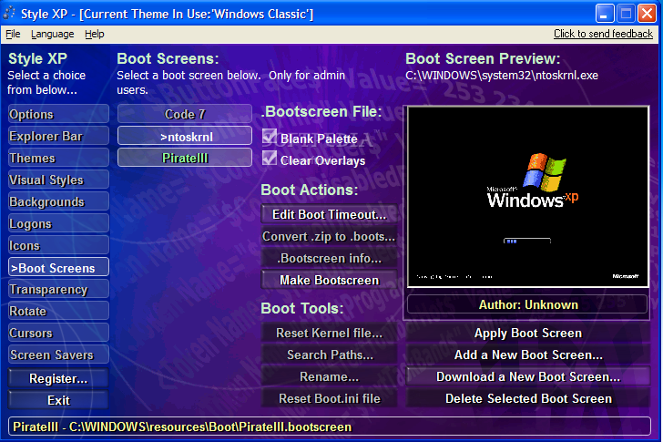Delete the selected boot screen
The height and width of the screenshot is (442, 663).
[x=527, y=398]
